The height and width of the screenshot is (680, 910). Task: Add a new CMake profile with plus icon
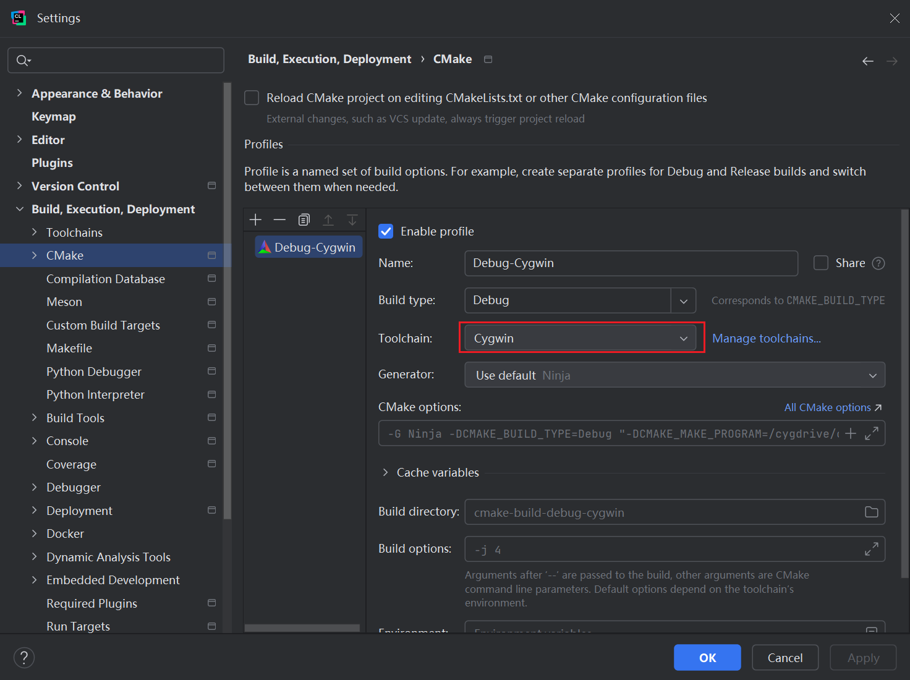pyautogui.click(x=255, y=220)
